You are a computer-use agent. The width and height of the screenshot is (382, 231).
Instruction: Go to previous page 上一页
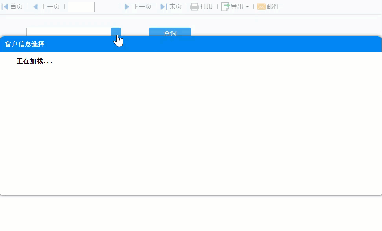point(46,7)
